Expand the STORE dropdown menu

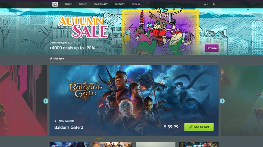coord(69,4)
